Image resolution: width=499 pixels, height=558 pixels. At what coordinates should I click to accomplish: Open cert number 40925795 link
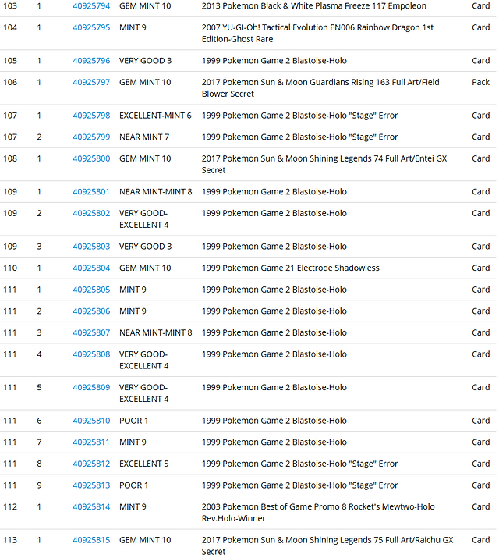click(x=91, y=27)
